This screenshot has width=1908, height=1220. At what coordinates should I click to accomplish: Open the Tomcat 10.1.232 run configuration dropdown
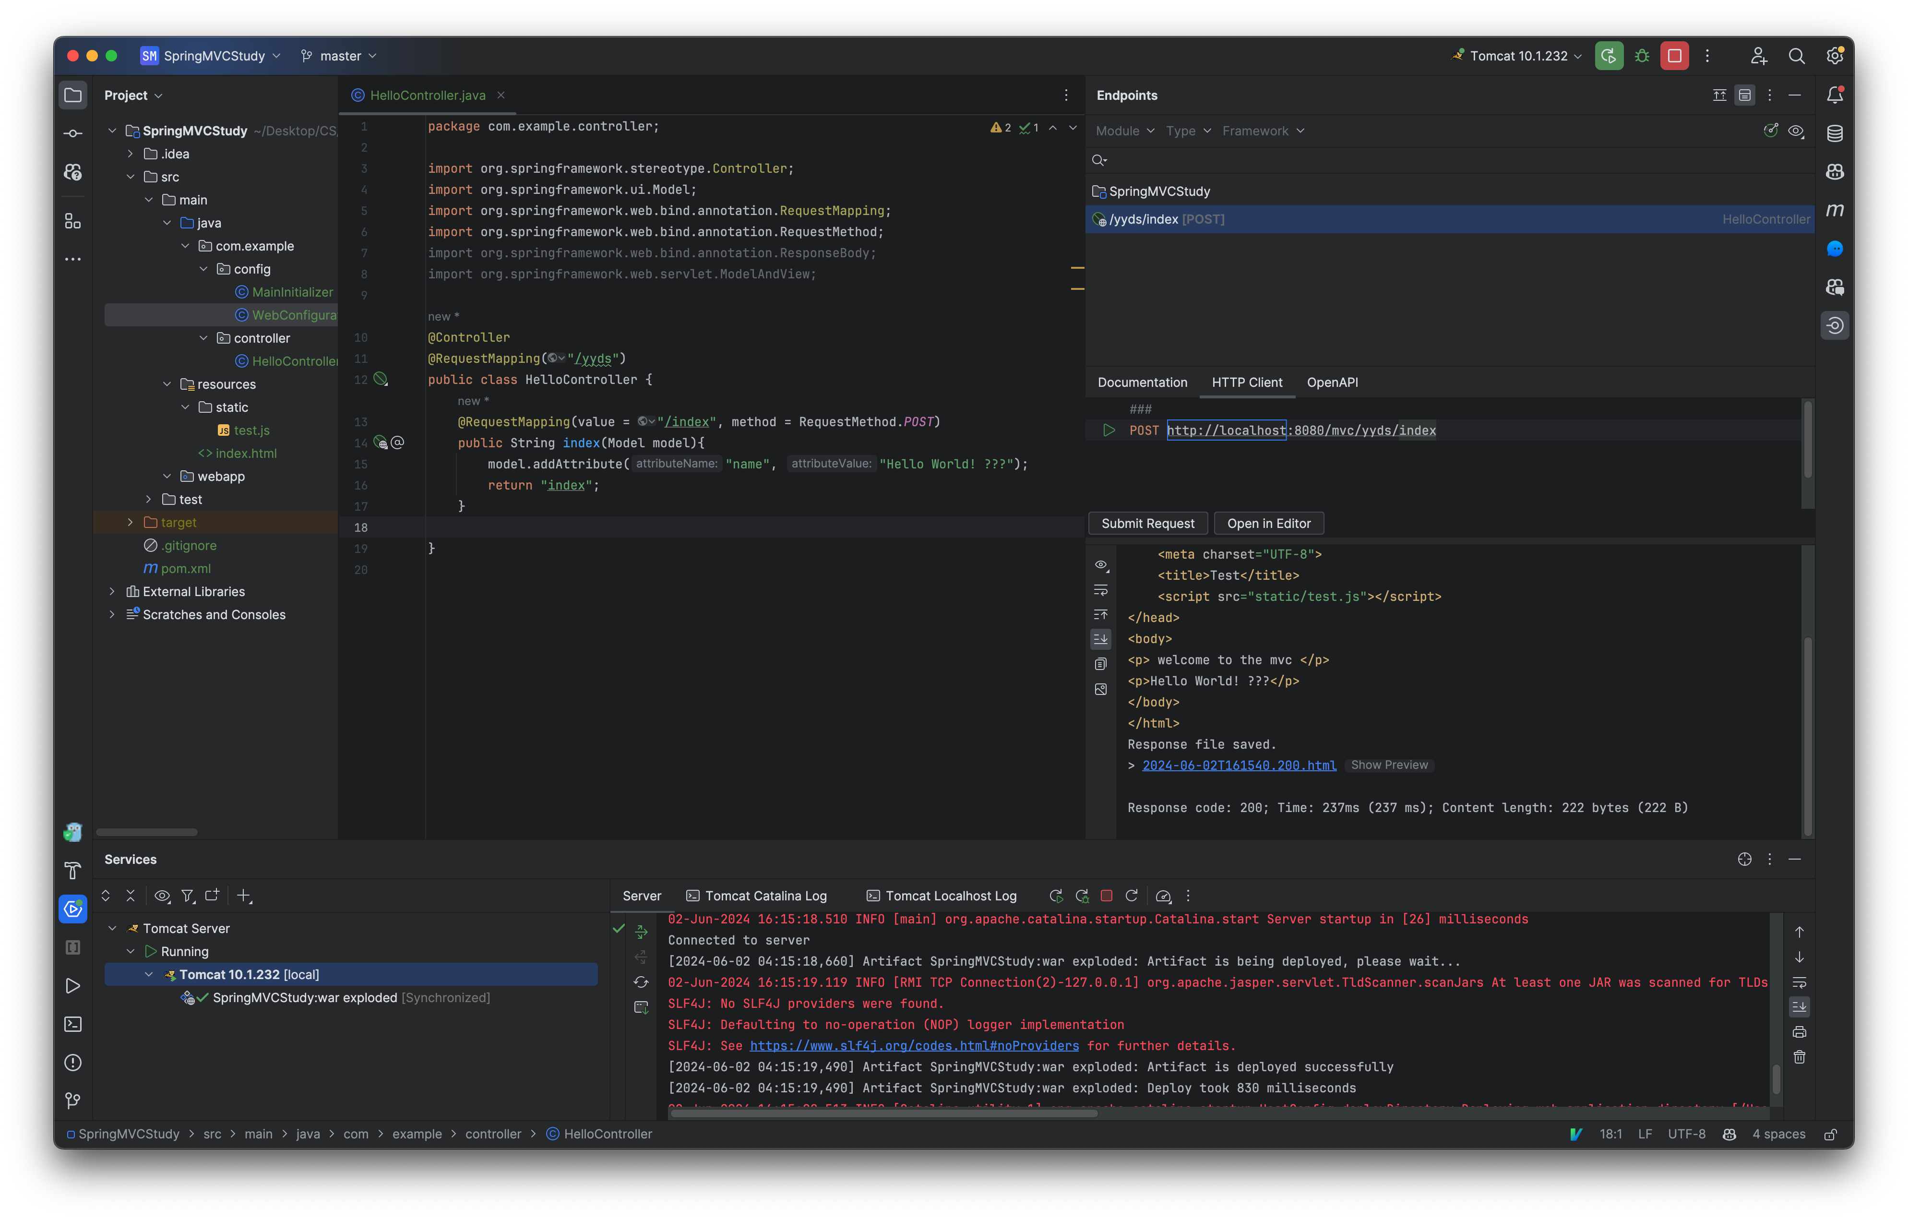click(x=1516, y=56)
